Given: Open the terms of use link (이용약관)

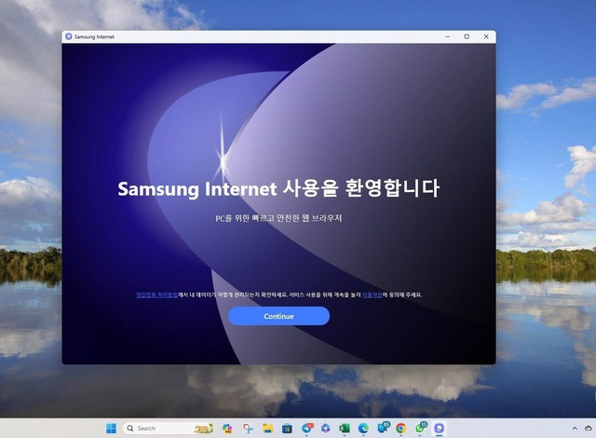Looking at the screenshot, I should [372, 294].
